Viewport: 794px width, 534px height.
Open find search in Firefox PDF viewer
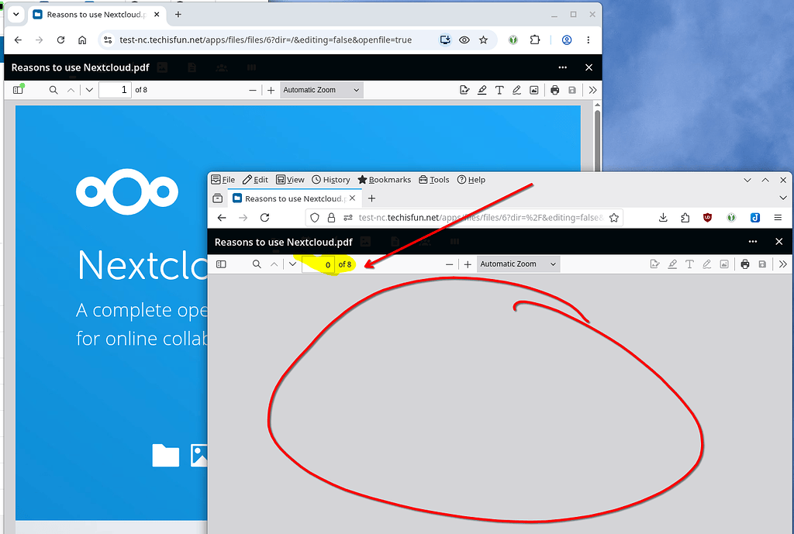click(x=257, y=264)
